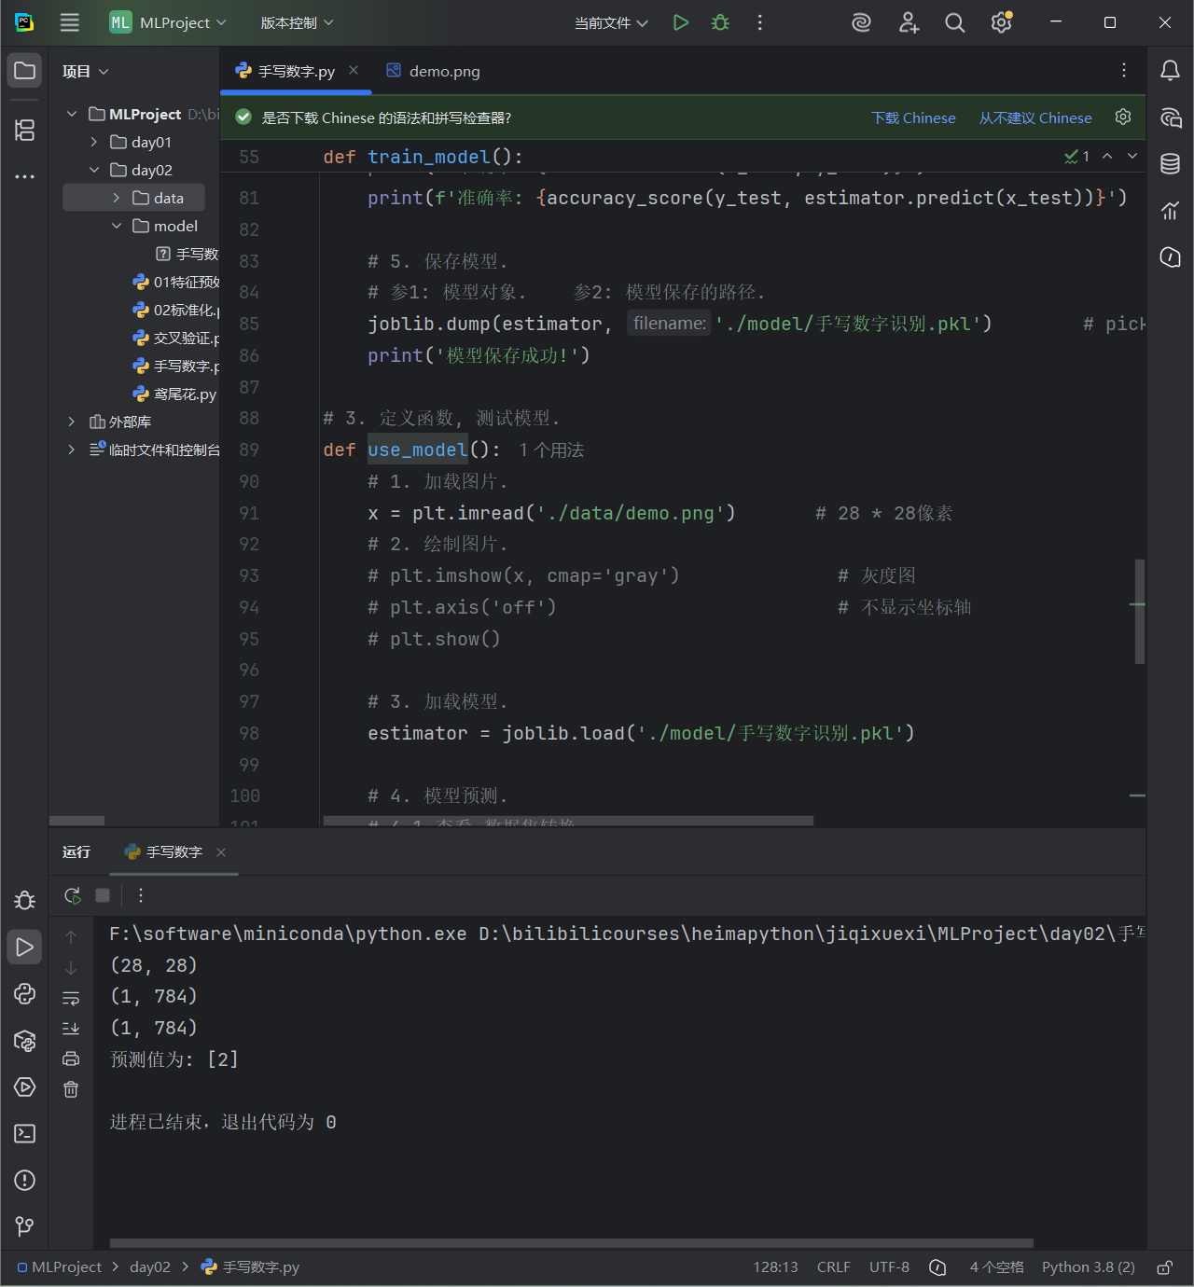Open the 当前文件 run configuration dropdown
The width and height of the screenshot is (1194, 1287).
[611, 22]
